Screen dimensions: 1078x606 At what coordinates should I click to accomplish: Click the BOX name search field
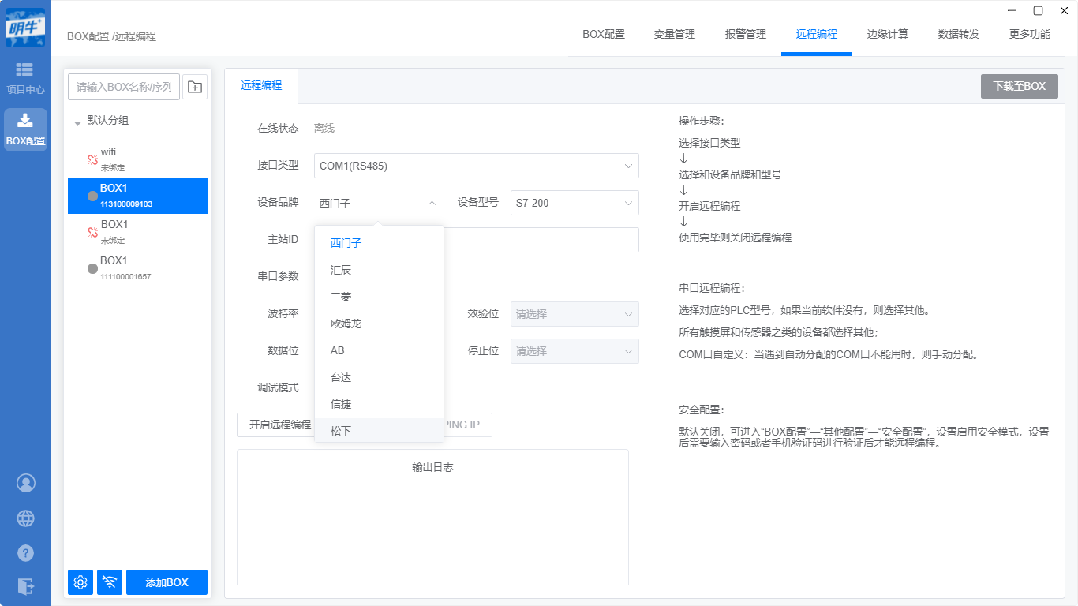124,87
